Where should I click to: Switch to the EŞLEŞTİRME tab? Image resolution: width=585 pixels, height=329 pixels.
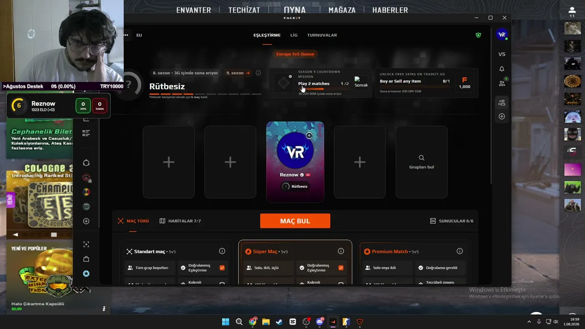coord(267,35)
